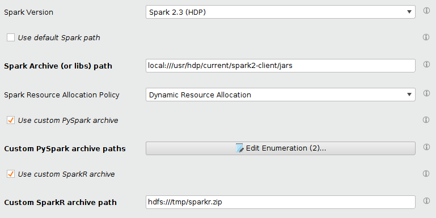The height and width of the screenshot is (218, 436).
Task: Click into Spark Archive (or libs) path field
Action: point(280,66)
